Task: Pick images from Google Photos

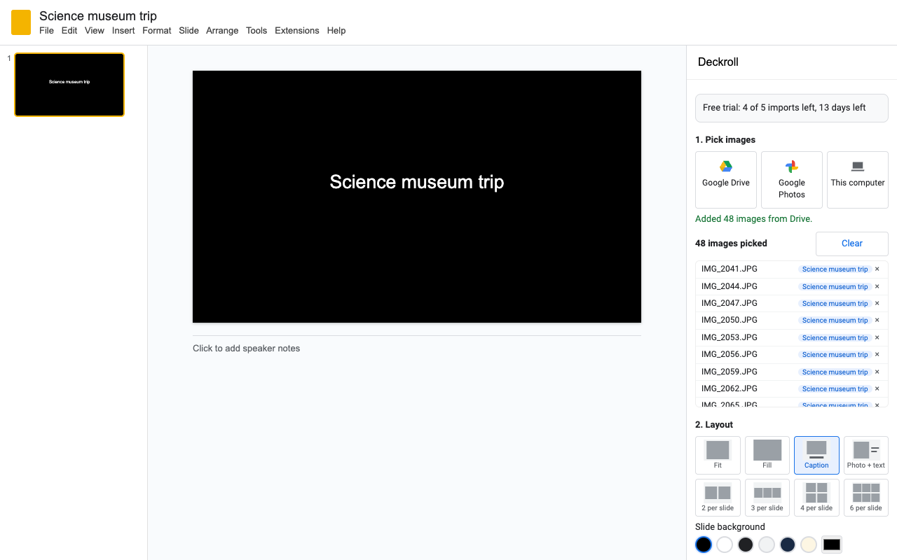Action: (792, 180)
